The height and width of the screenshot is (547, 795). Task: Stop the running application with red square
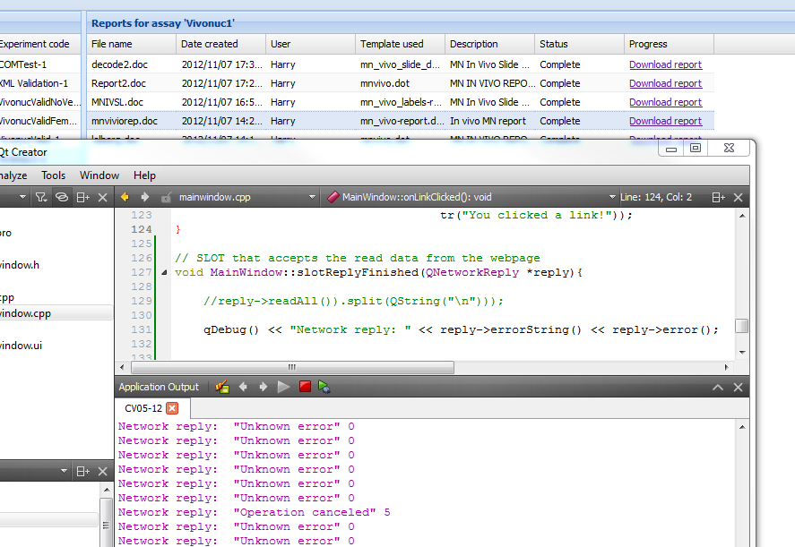point(305,386)
